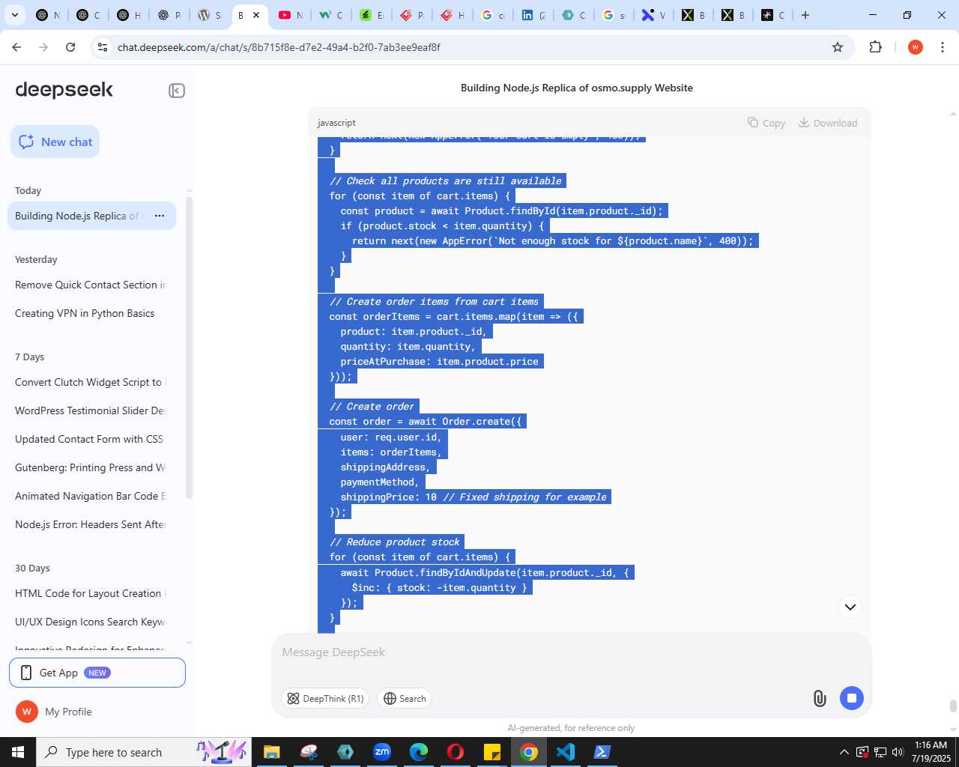Open the volume control in the tray

tap(898, 752)
